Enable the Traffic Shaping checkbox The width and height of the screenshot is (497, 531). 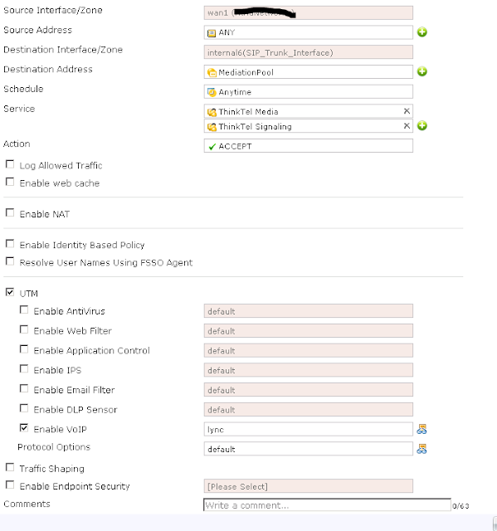coord(10,467)
